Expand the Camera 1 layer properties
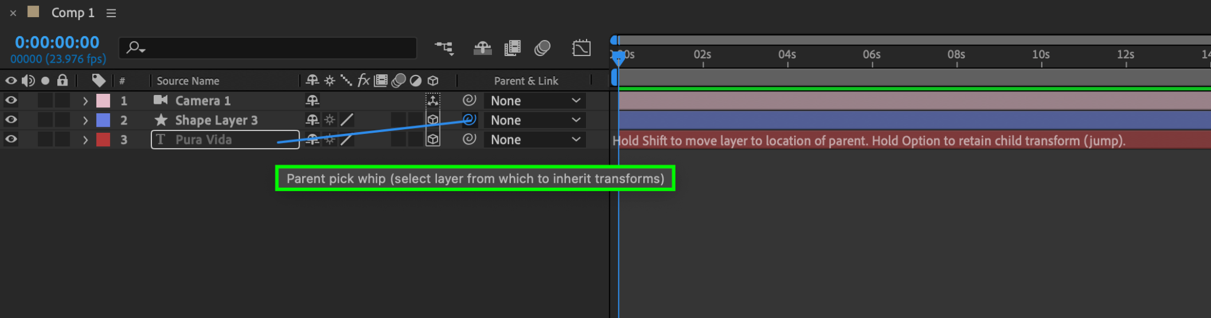1211x318 pixels. 85,101
